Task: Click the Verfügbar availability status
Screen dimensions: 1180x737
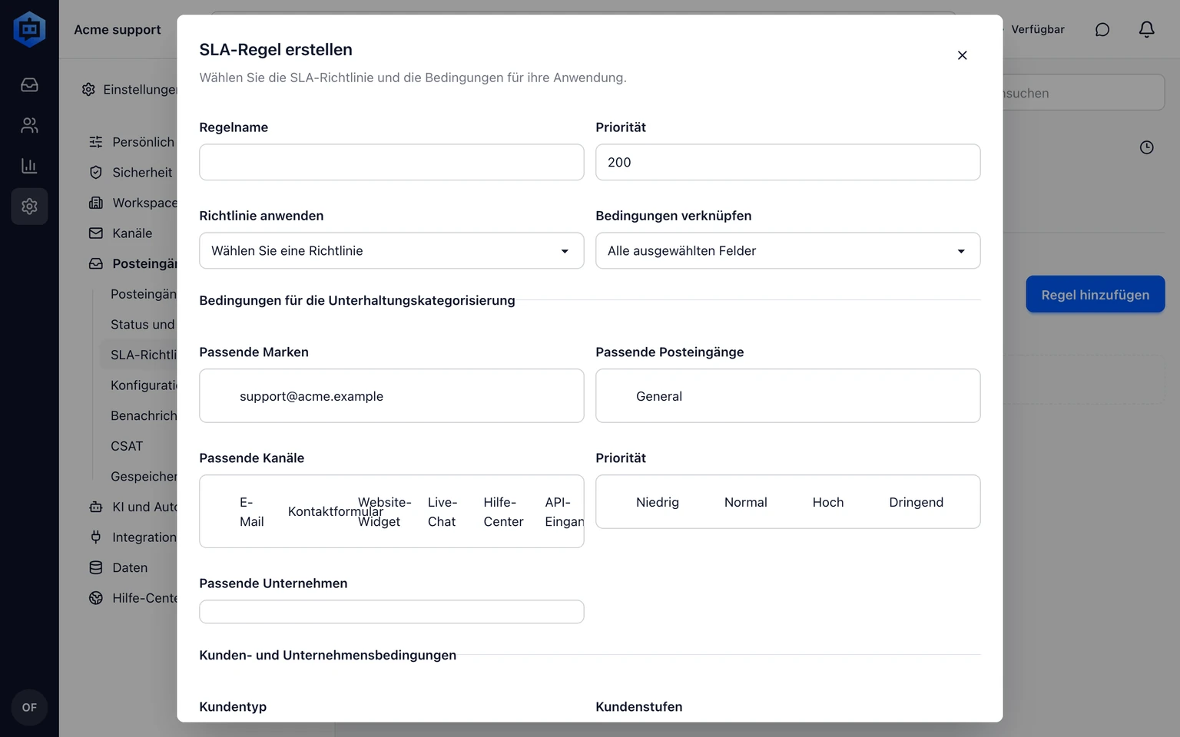Action: pyautogui.click(x=1037, y=29)
